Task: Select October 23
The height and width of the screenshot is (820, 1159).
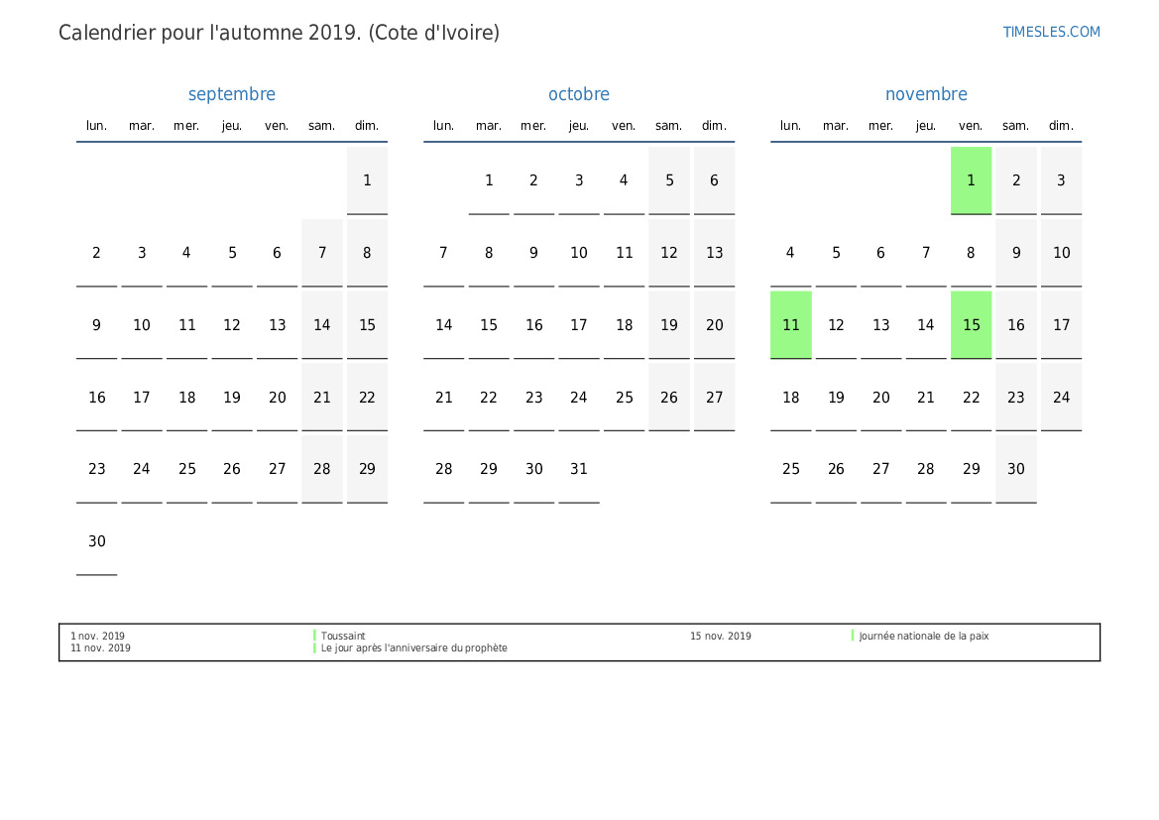Action: pyautogui.click(x=533, y=397)
